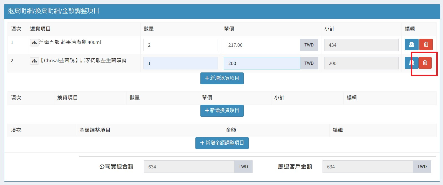Click the 淨毒五郎 蔬果清潔劑 400ml item name
Screen dimensions: 443x185
click(70, 42)
